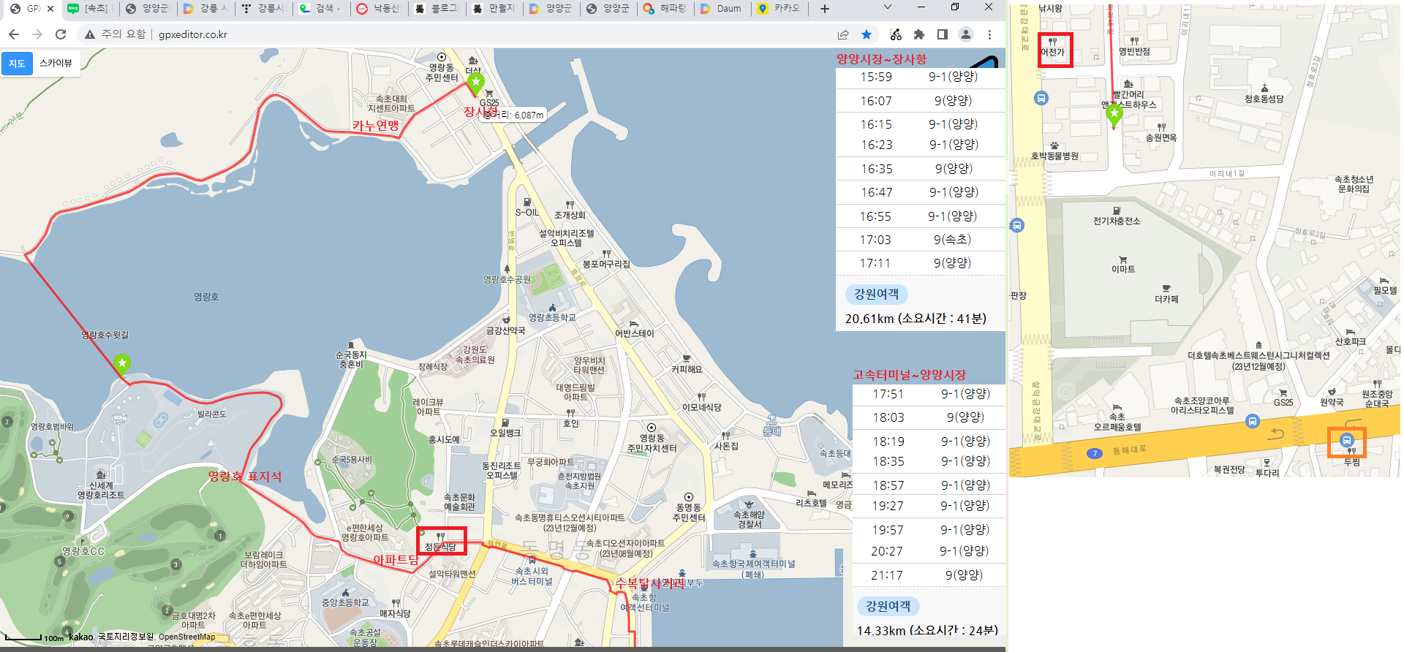Open the bicycle extension icon
The width and height of the screenshot is (1404, 652).
tap(896, 34)
